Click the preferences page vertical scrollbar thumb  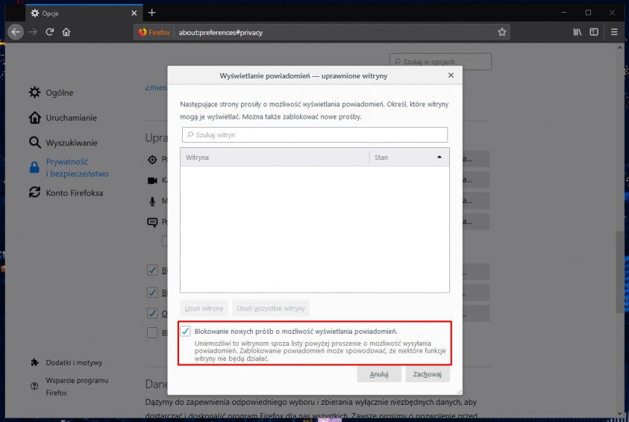[x=620, y=272]
